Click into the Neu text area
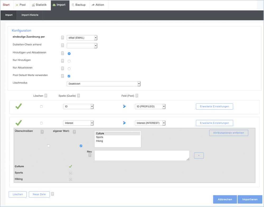 [x=142, y=155]
